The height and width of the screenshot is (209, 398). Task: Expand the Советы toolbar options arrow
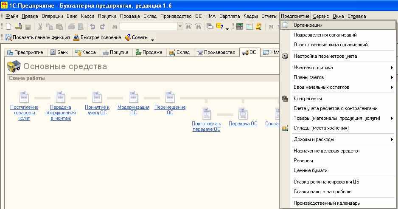(153, 40)
